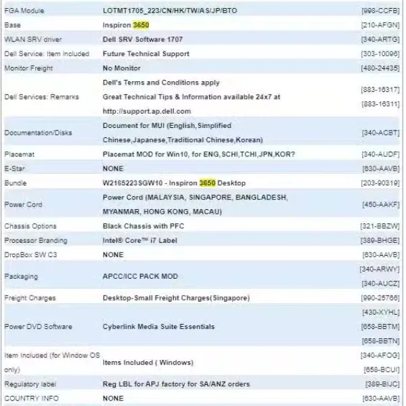This screenshot has width=406, height=406.
Task: Click Intel Core i7 Label value
Action: click(x=140, y=240)
